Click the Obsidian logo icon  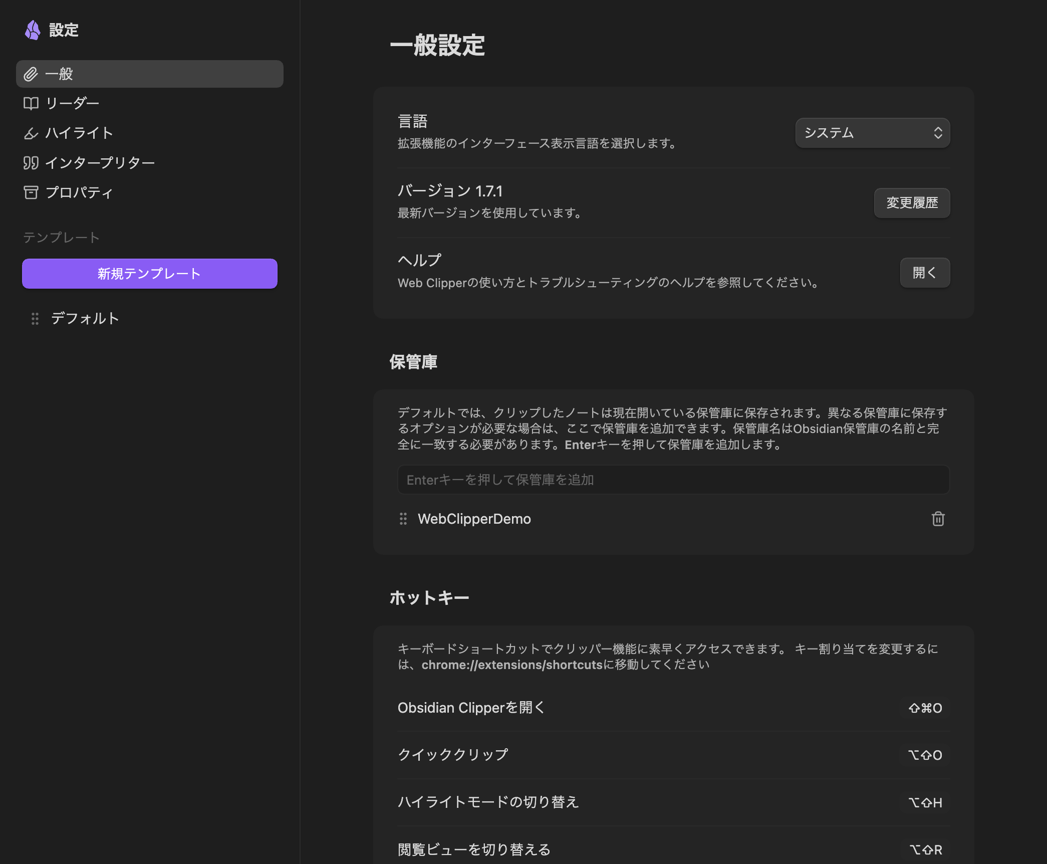point(33,30)
